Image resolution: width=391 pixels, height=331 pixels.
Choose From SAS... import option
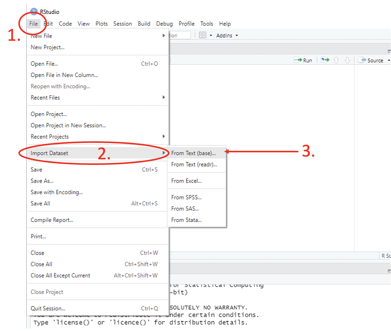coord(197,209)
